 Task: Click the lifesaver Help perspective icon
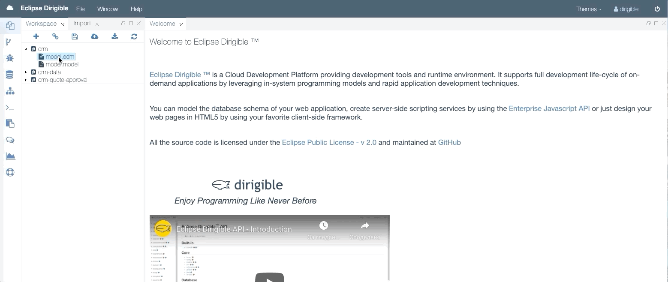click(10, 172)
